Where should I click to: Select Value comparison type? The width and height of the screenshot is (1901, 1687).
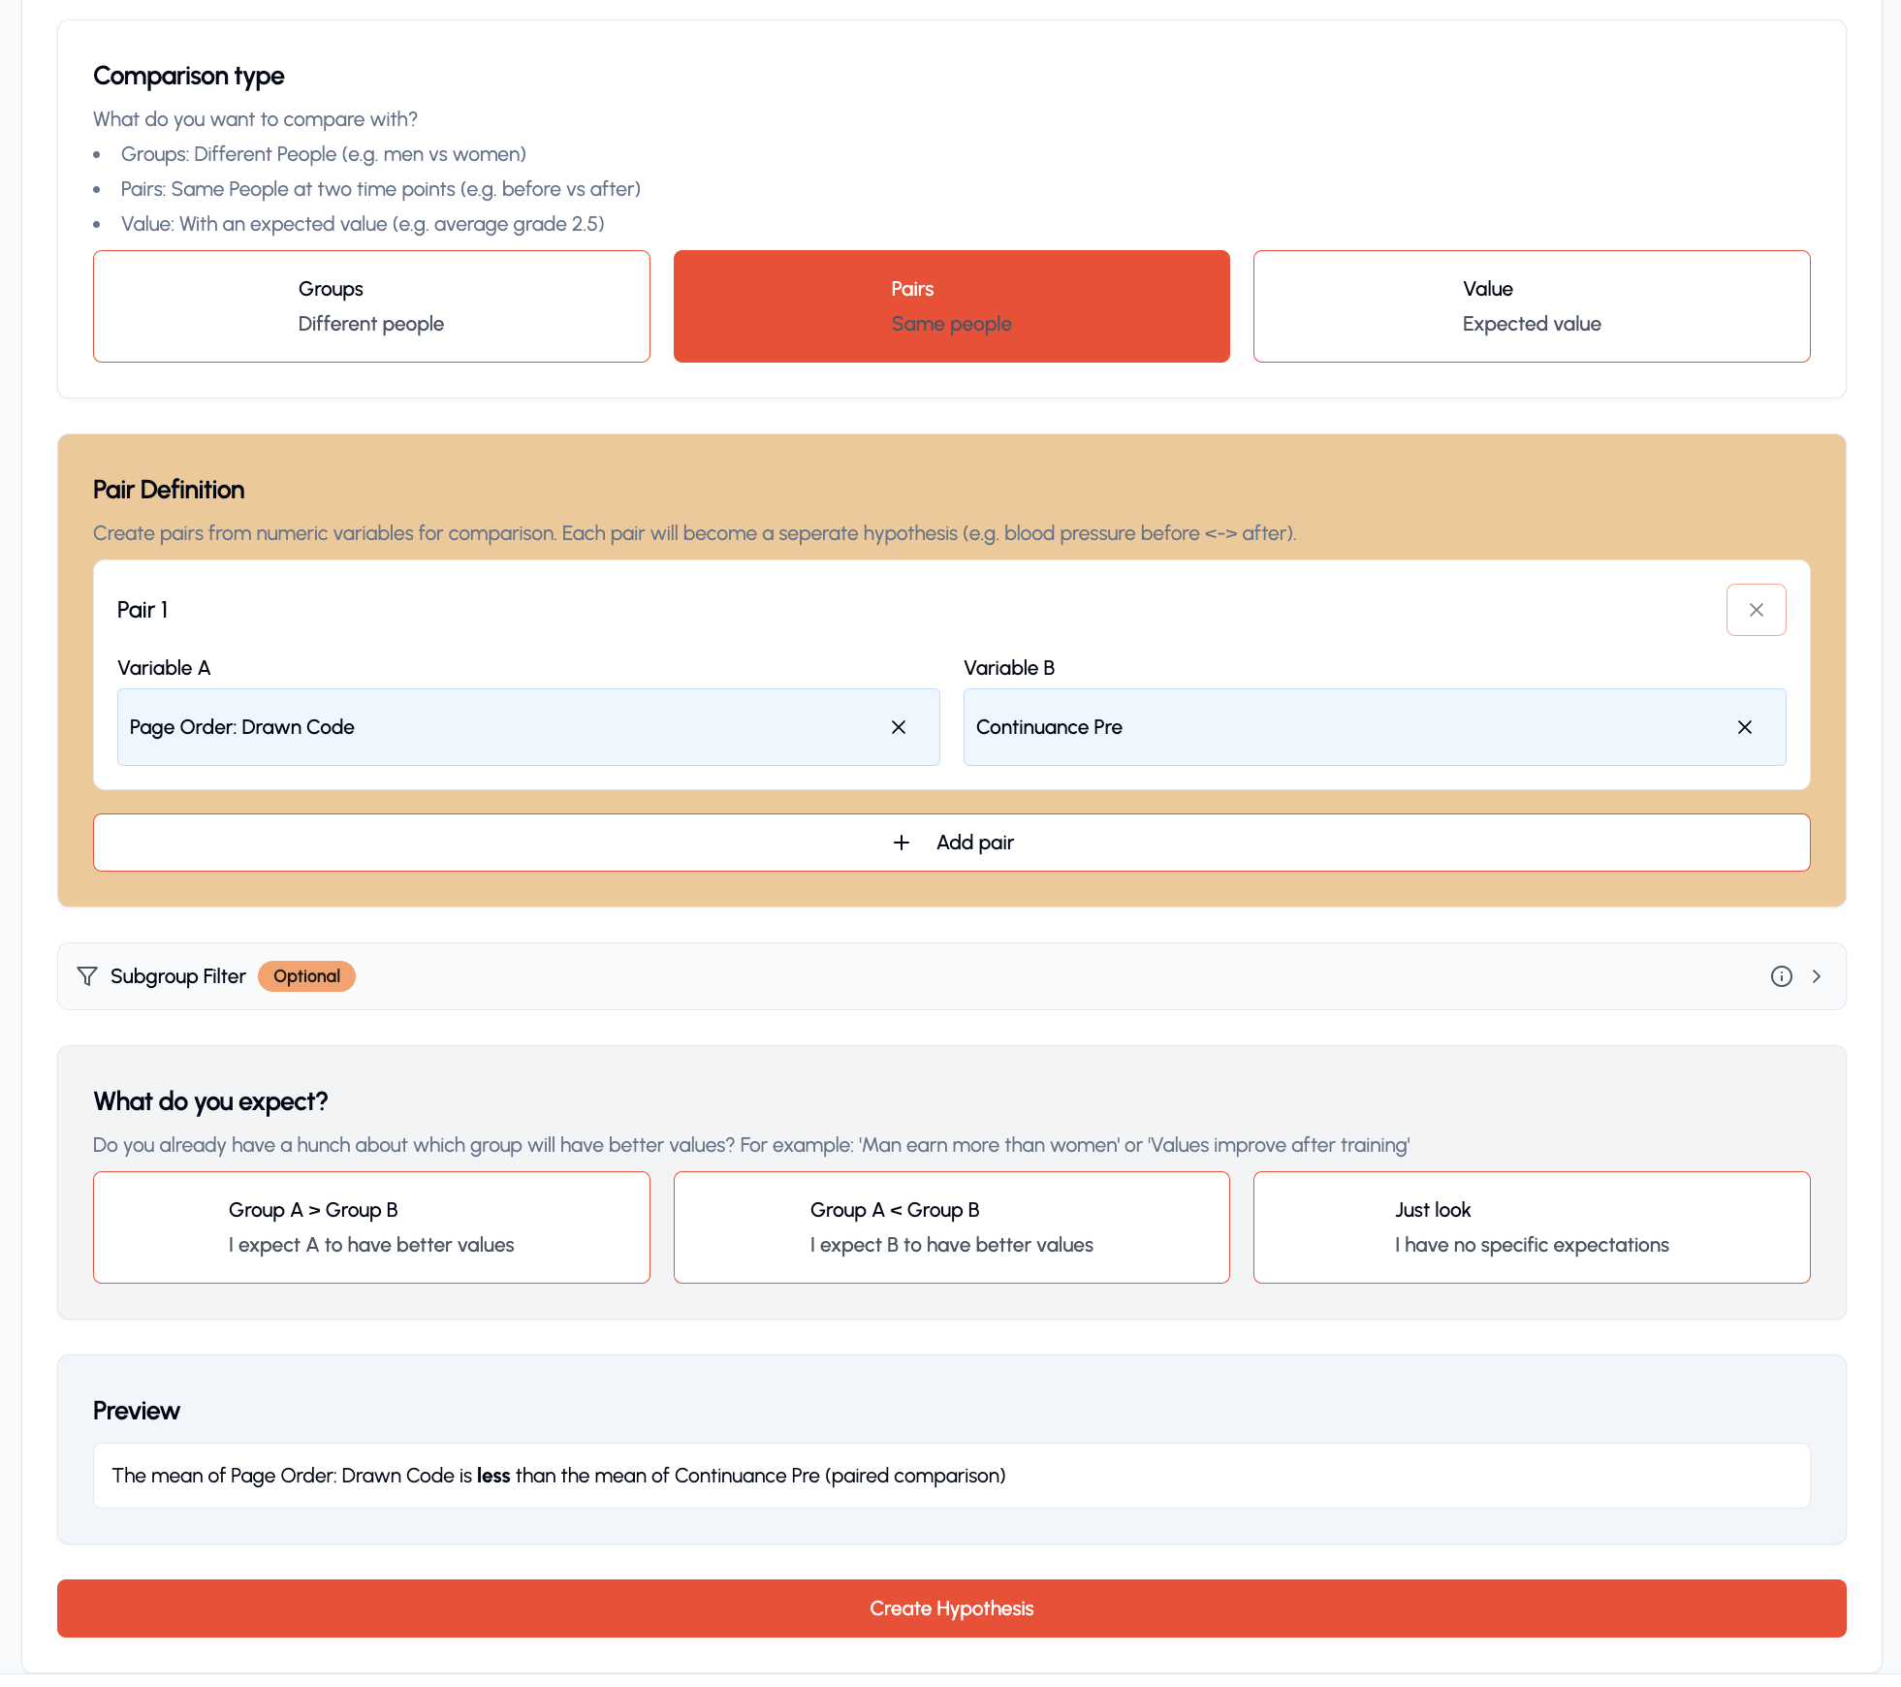pos(1531,306)
